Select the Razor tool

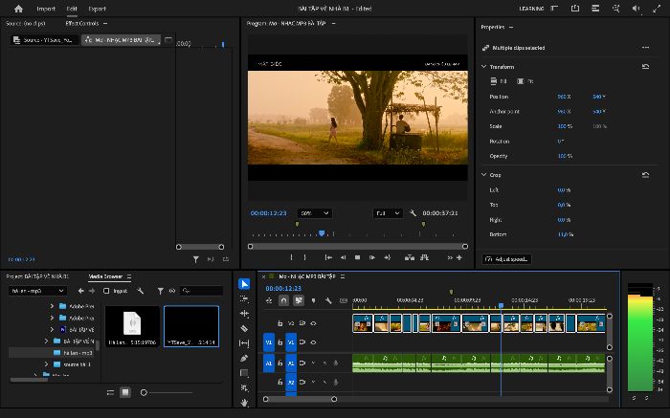pyautogui.click(x=244, y=328)
